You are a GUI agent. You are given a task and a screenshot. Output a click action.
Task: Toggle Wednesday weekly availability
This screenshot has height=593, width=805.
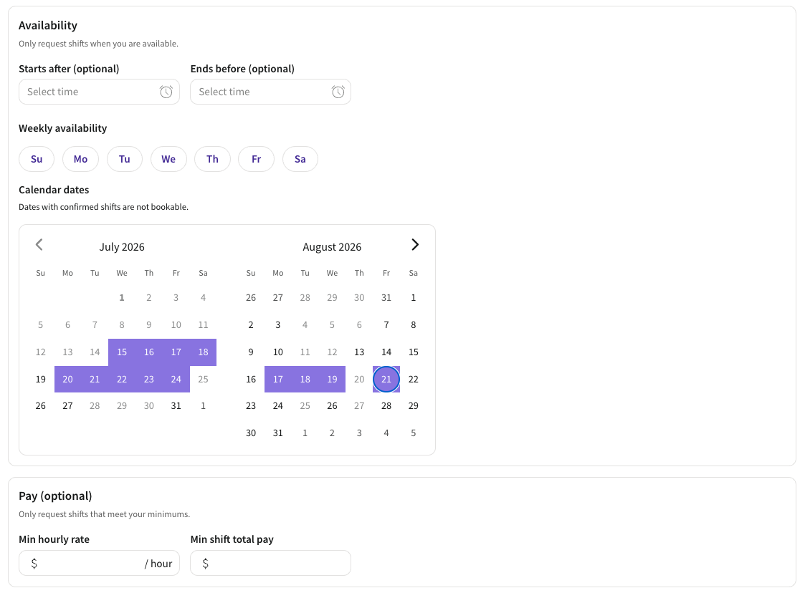pyautogui.click(x=168, y=159)
